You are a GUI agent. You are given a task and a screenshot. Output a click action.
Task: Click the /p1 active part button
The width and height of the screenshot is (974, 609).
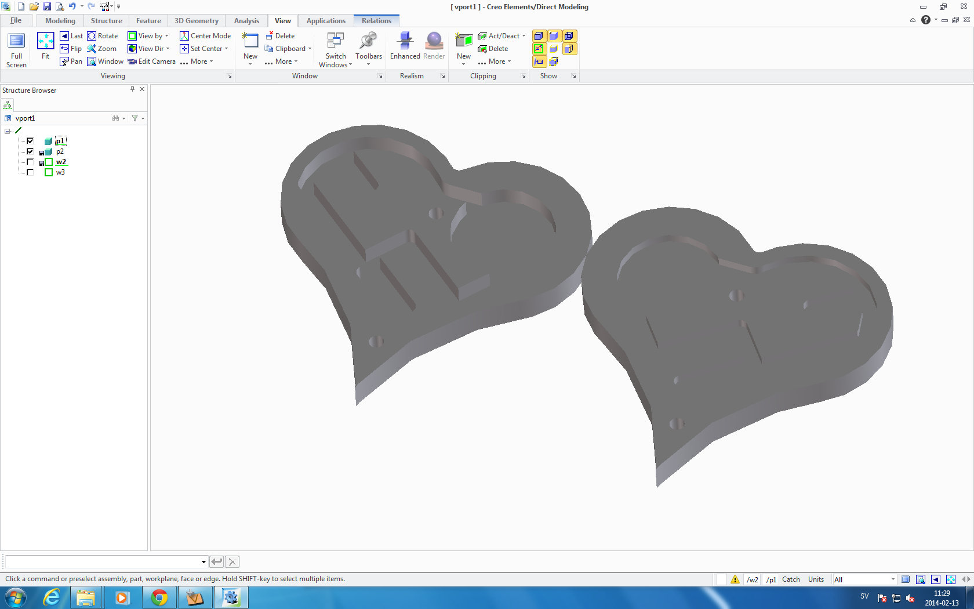(x=771, y=579)
